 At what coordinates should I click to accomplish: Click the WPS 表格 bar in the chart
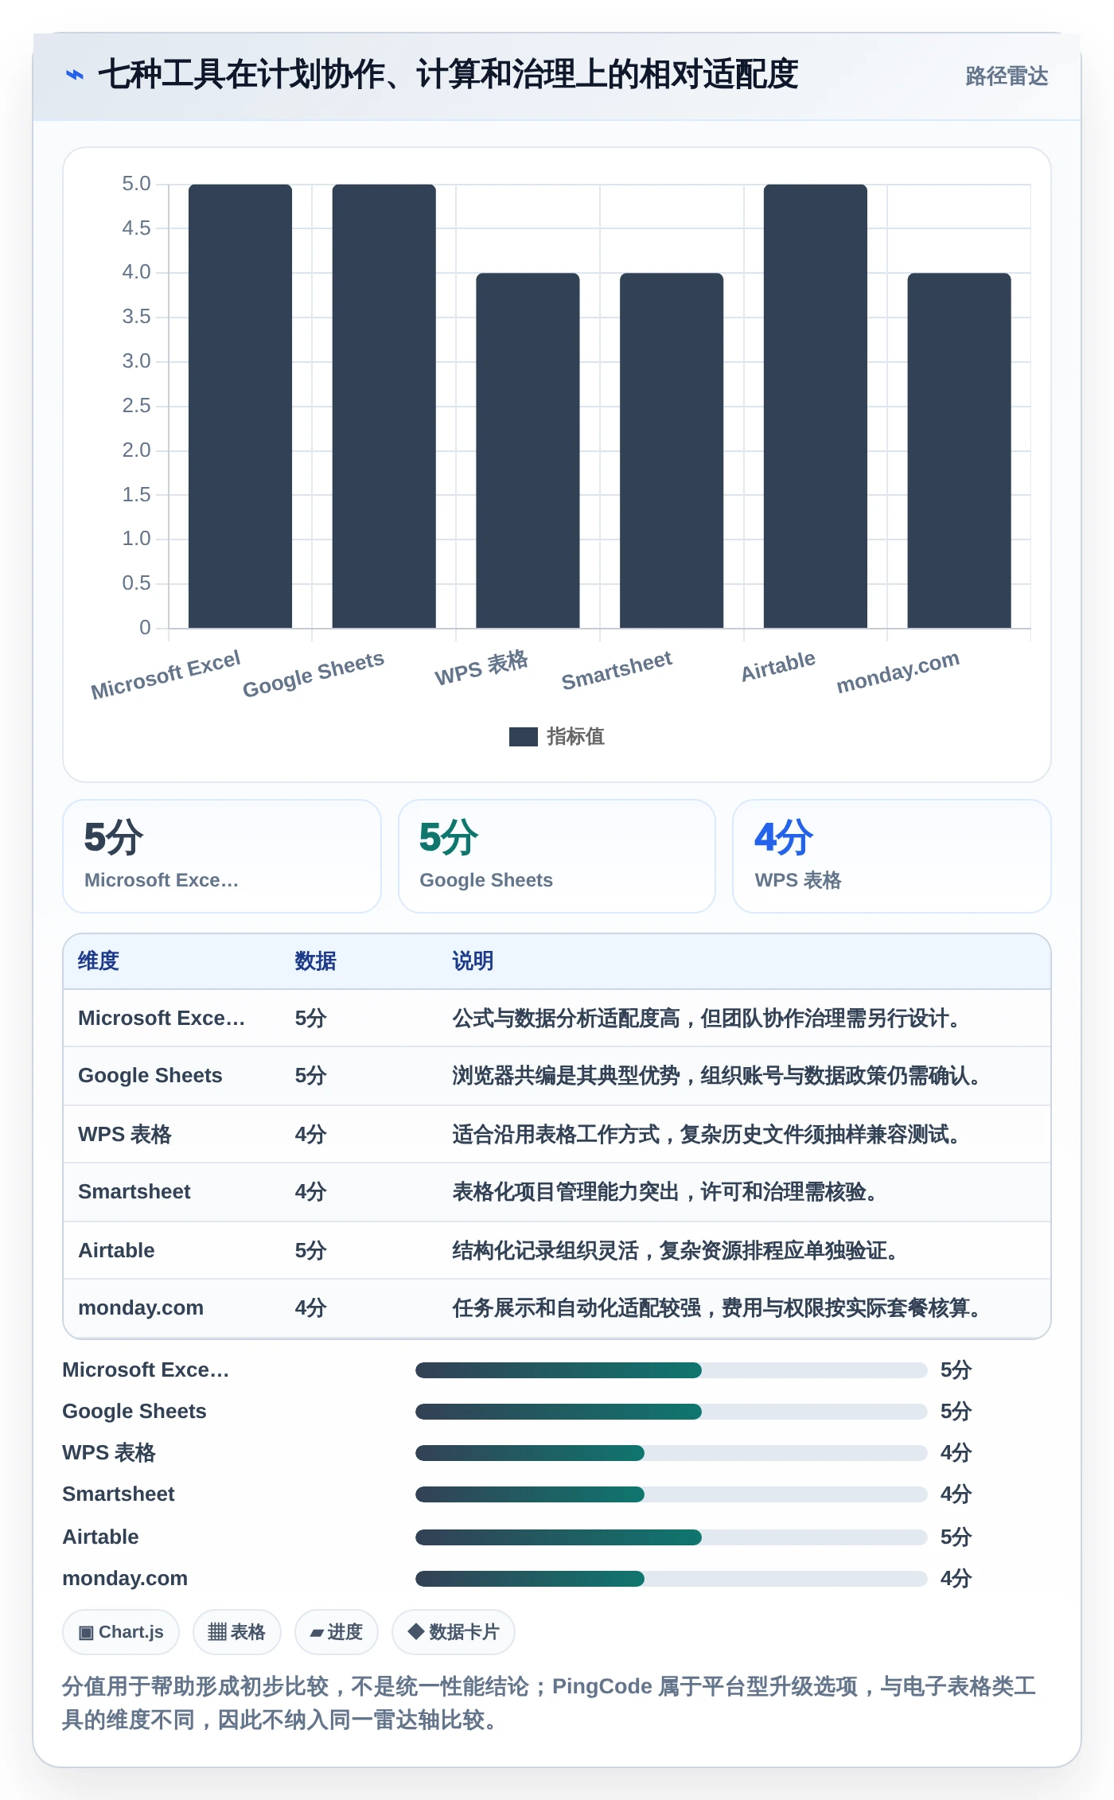(x=528, y=450)
